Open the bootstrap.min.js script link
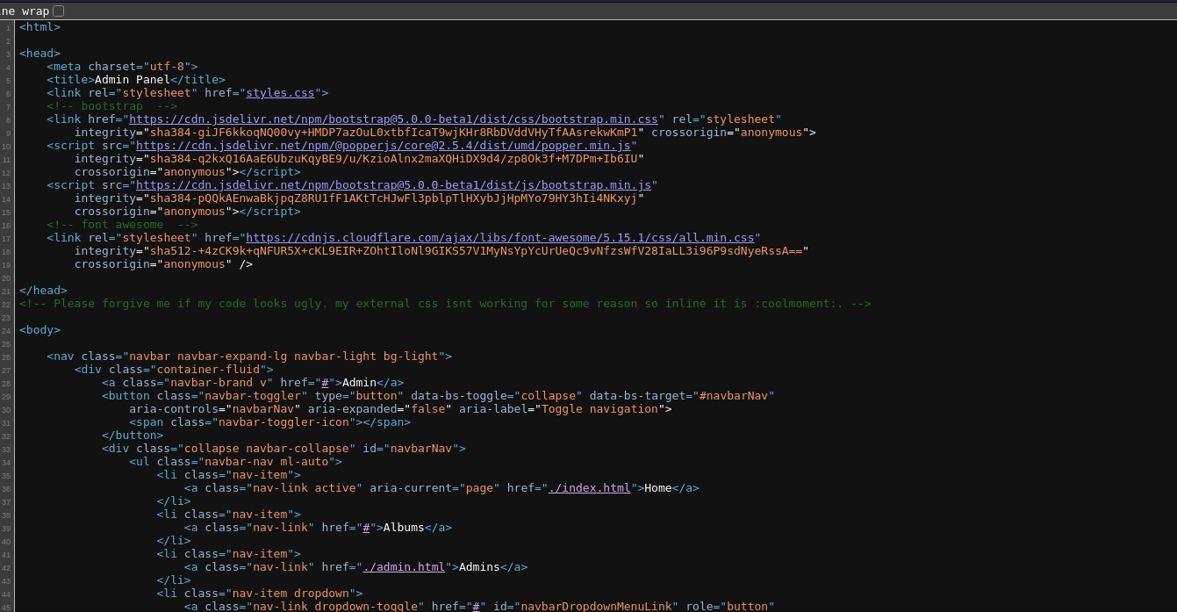Image resolution: width=1177 pixels, height=612 pixels. pos(393,184)
